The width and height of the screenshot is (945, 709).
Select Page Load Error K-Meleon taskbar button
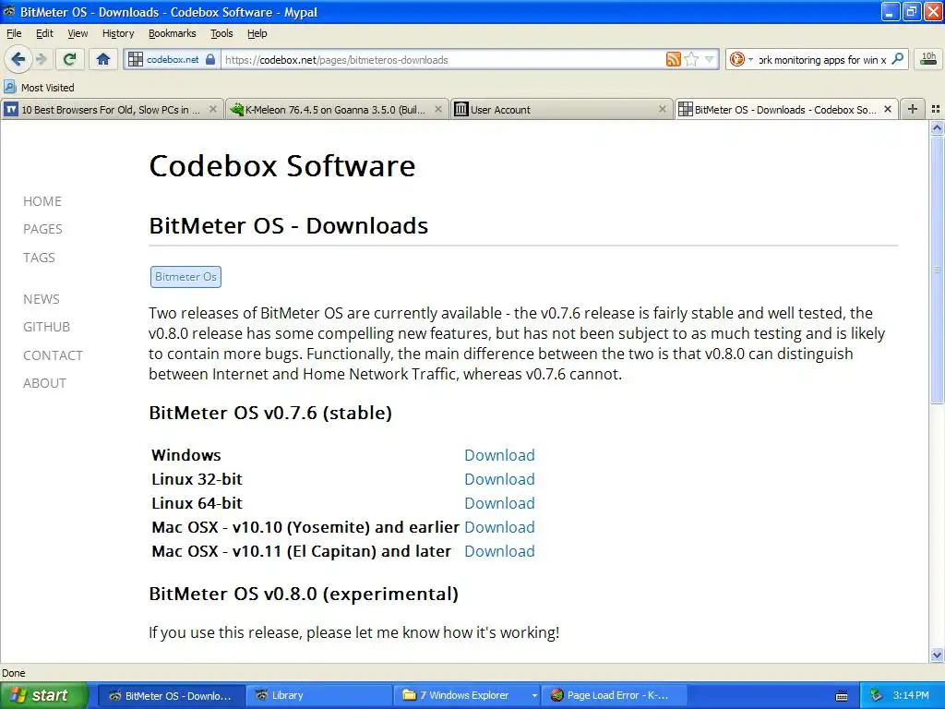tap(615, 696)
